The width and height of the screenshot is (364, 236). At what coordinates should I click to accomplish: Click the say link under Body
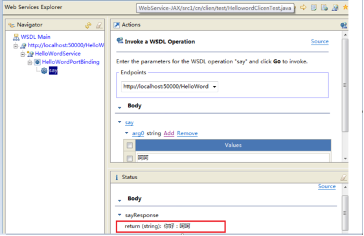coord(130,123)
